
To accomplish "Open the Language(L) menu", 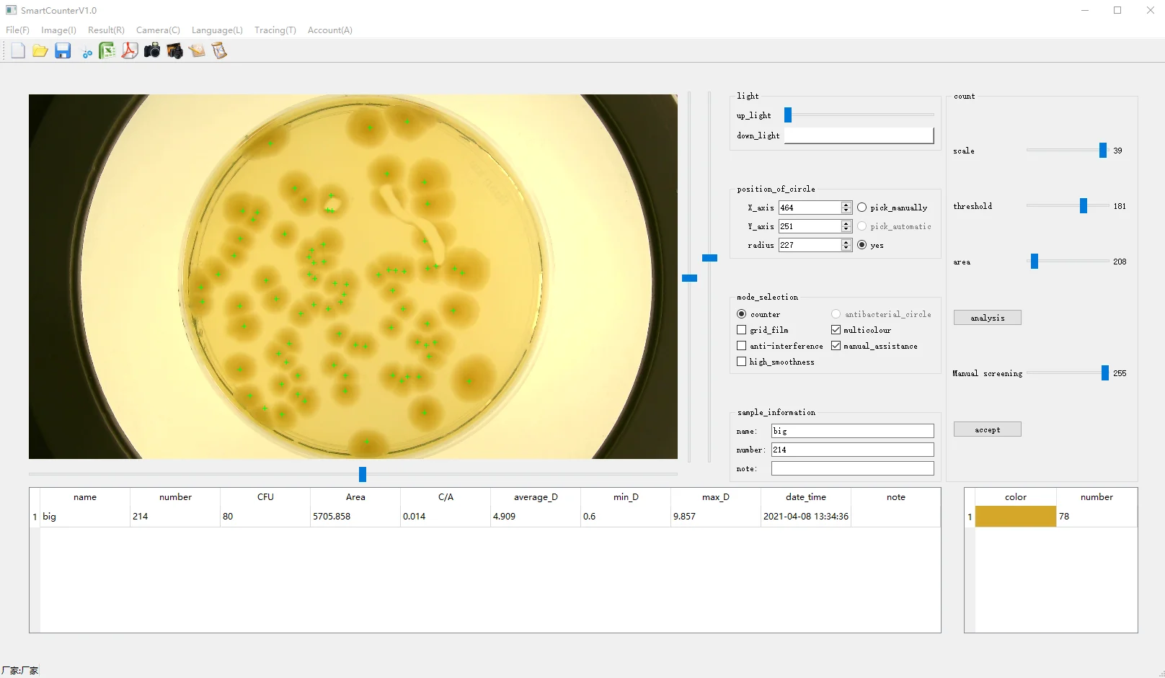I will (217, 30).
